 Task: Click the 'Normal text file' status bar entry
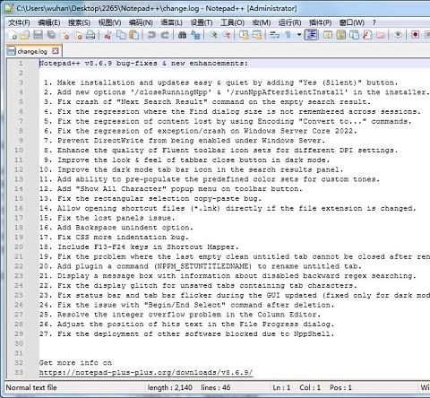31,387
